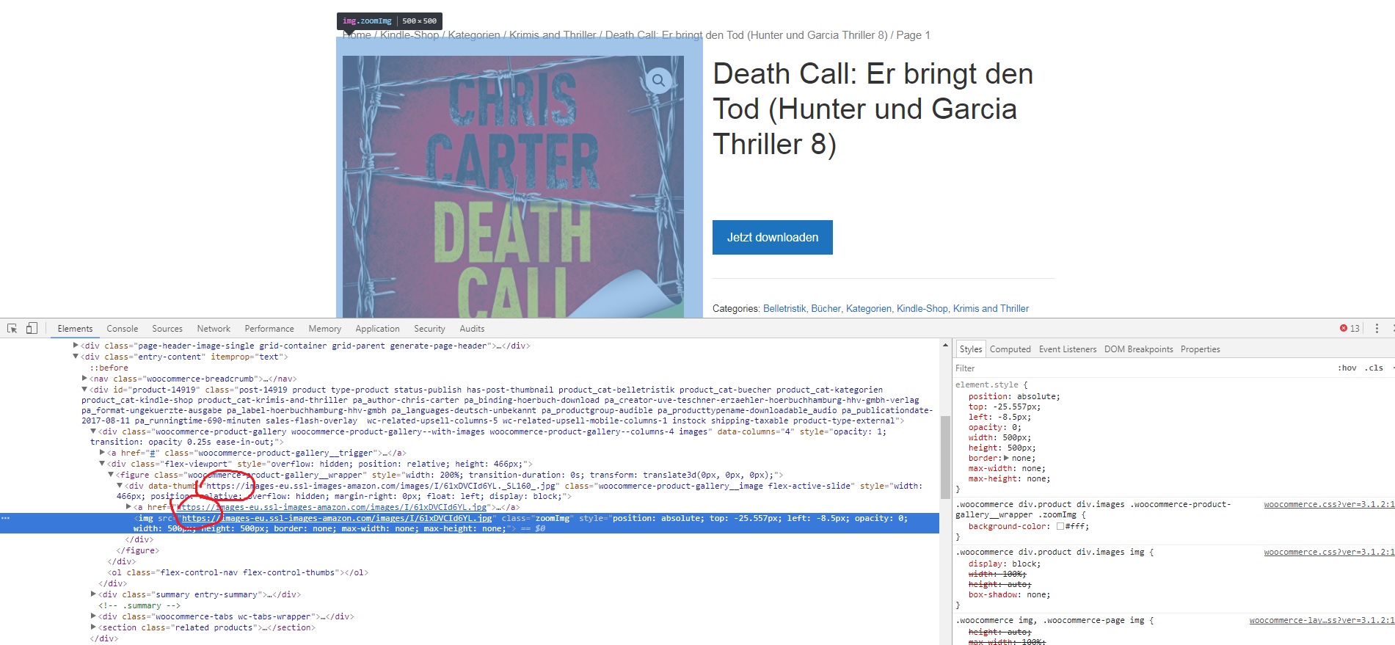This screenshot has height=645, width=1395.
Task: Switch to the Elements tab
Action: pyautogui.click(x=75, y=329)
